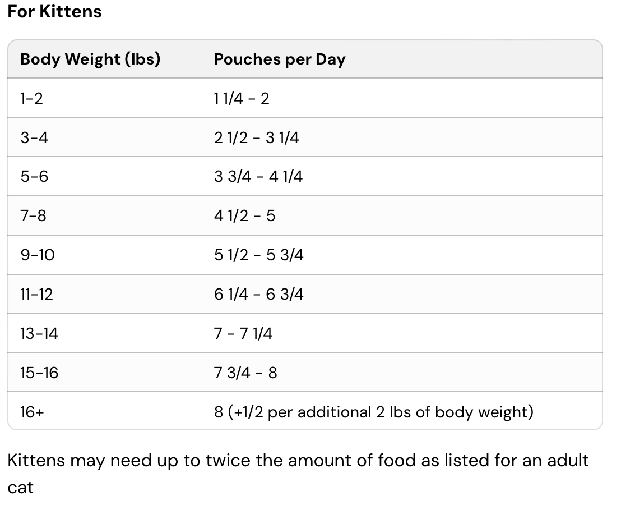Select the 13-14 body weight cell
The height and width of the screenshot is (505, 621).
[x=39, y=334]
